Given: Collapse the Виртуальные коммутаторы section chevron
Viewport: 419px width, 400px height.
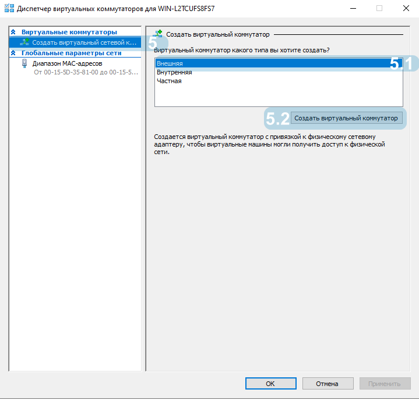Looking at the screenshot, I should 13,32.
